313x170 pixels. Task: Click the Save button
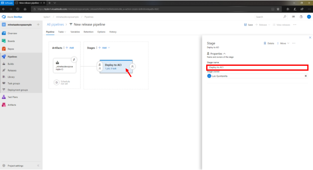(x=248, y=25)
